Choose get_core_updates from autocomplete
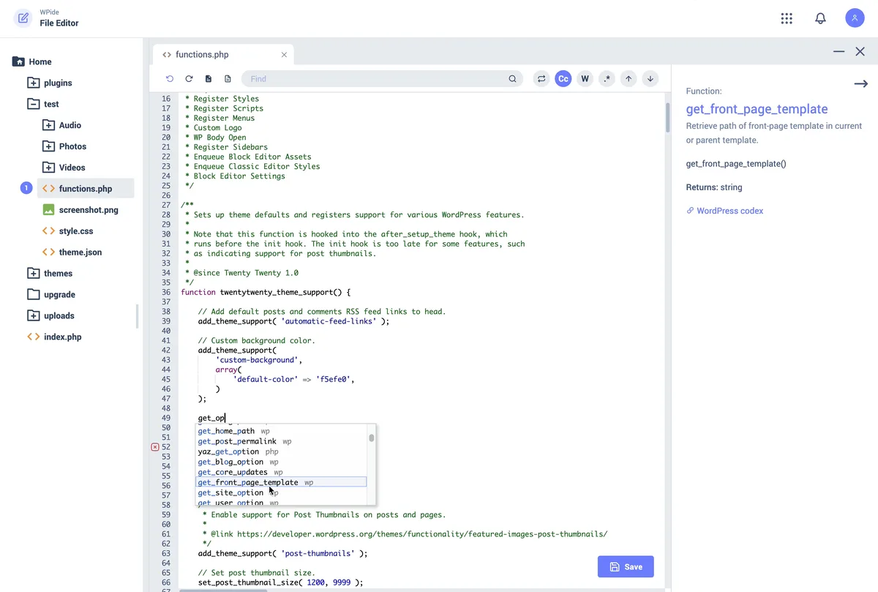The width and height of the screenshot is (878, 592). coord(282,472)
